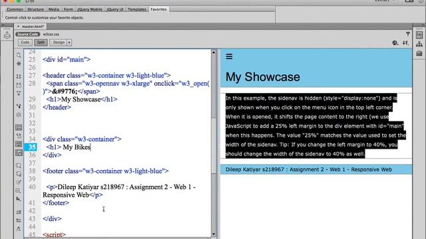Open the w3css.css related file
Screen dimensions: 426x239
pyautogui.click(x=51, y=34)
